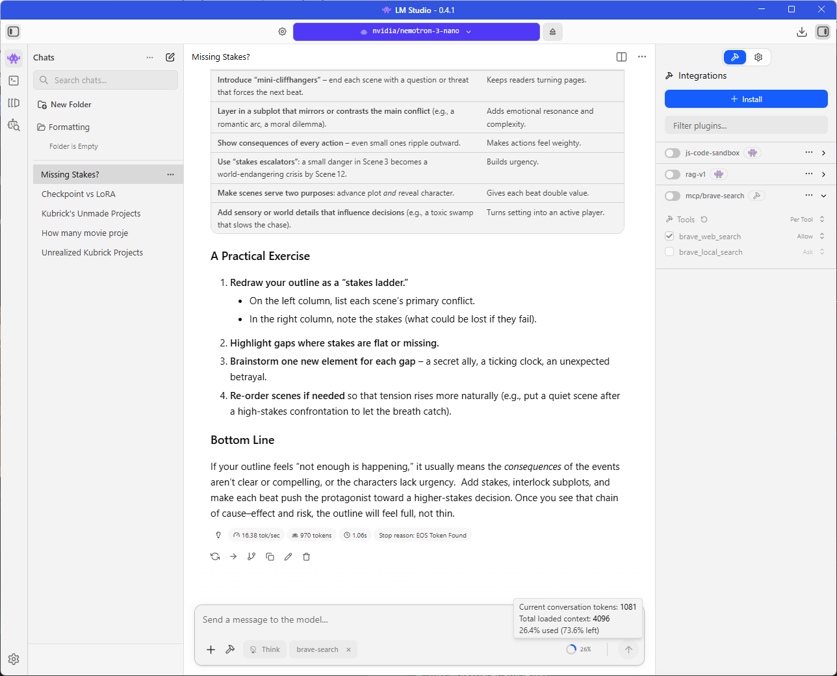
Task: Open the Checkpoint vs LoRA chat
Action: pos(79,194)
